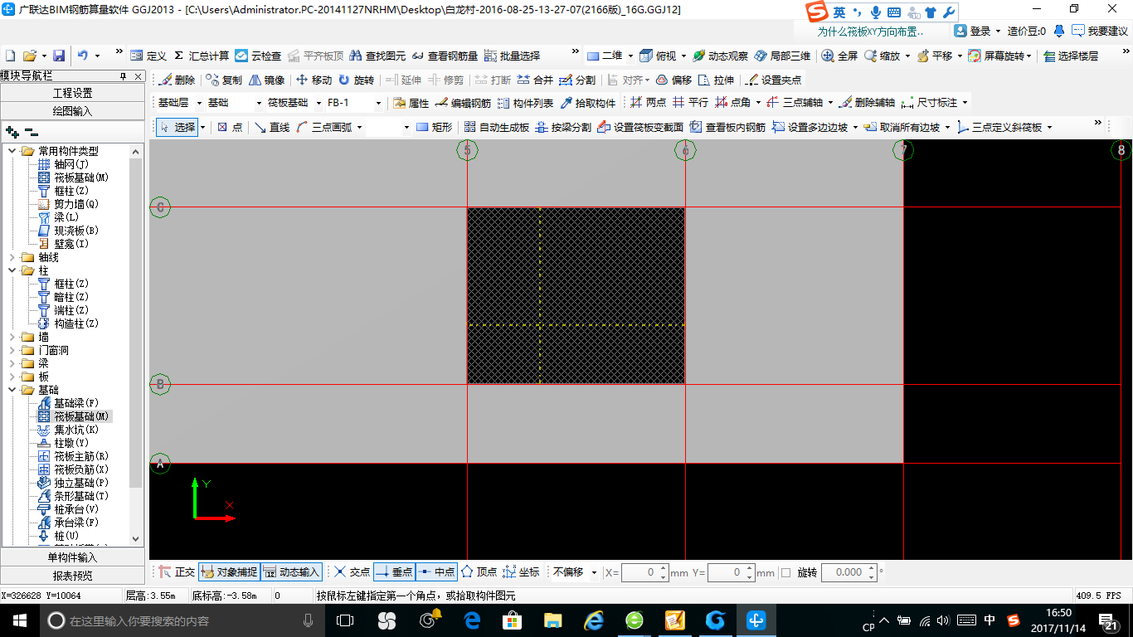This screenshot has width=1133, height=637.
Task: Click 全屏 full screen button
Action: tap(839, 56)
